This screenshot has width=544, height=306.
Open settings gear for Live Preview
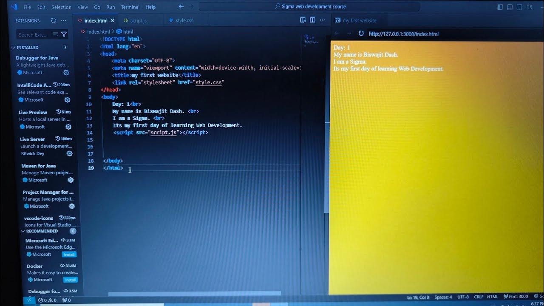point(68,127)
